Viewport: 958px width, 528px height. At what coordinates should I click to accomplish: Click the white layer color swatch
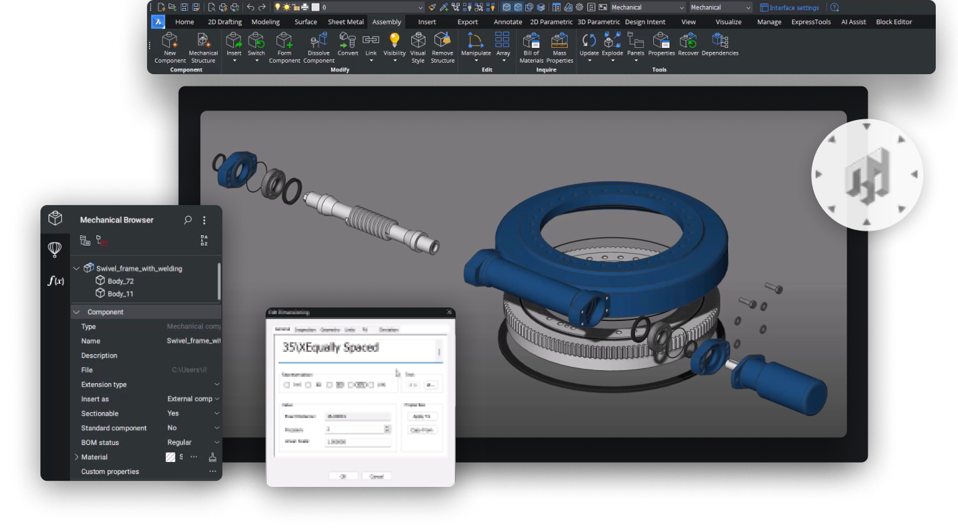pyautogui.click(x=316, y=7)
